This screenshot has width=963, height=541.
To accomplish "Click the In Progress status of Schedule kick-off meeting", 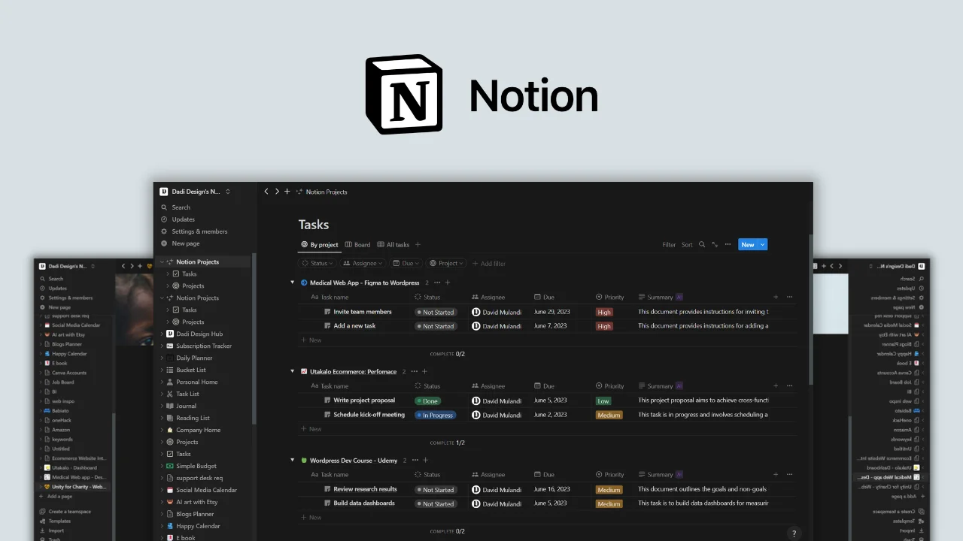I will tap(436, 415).
